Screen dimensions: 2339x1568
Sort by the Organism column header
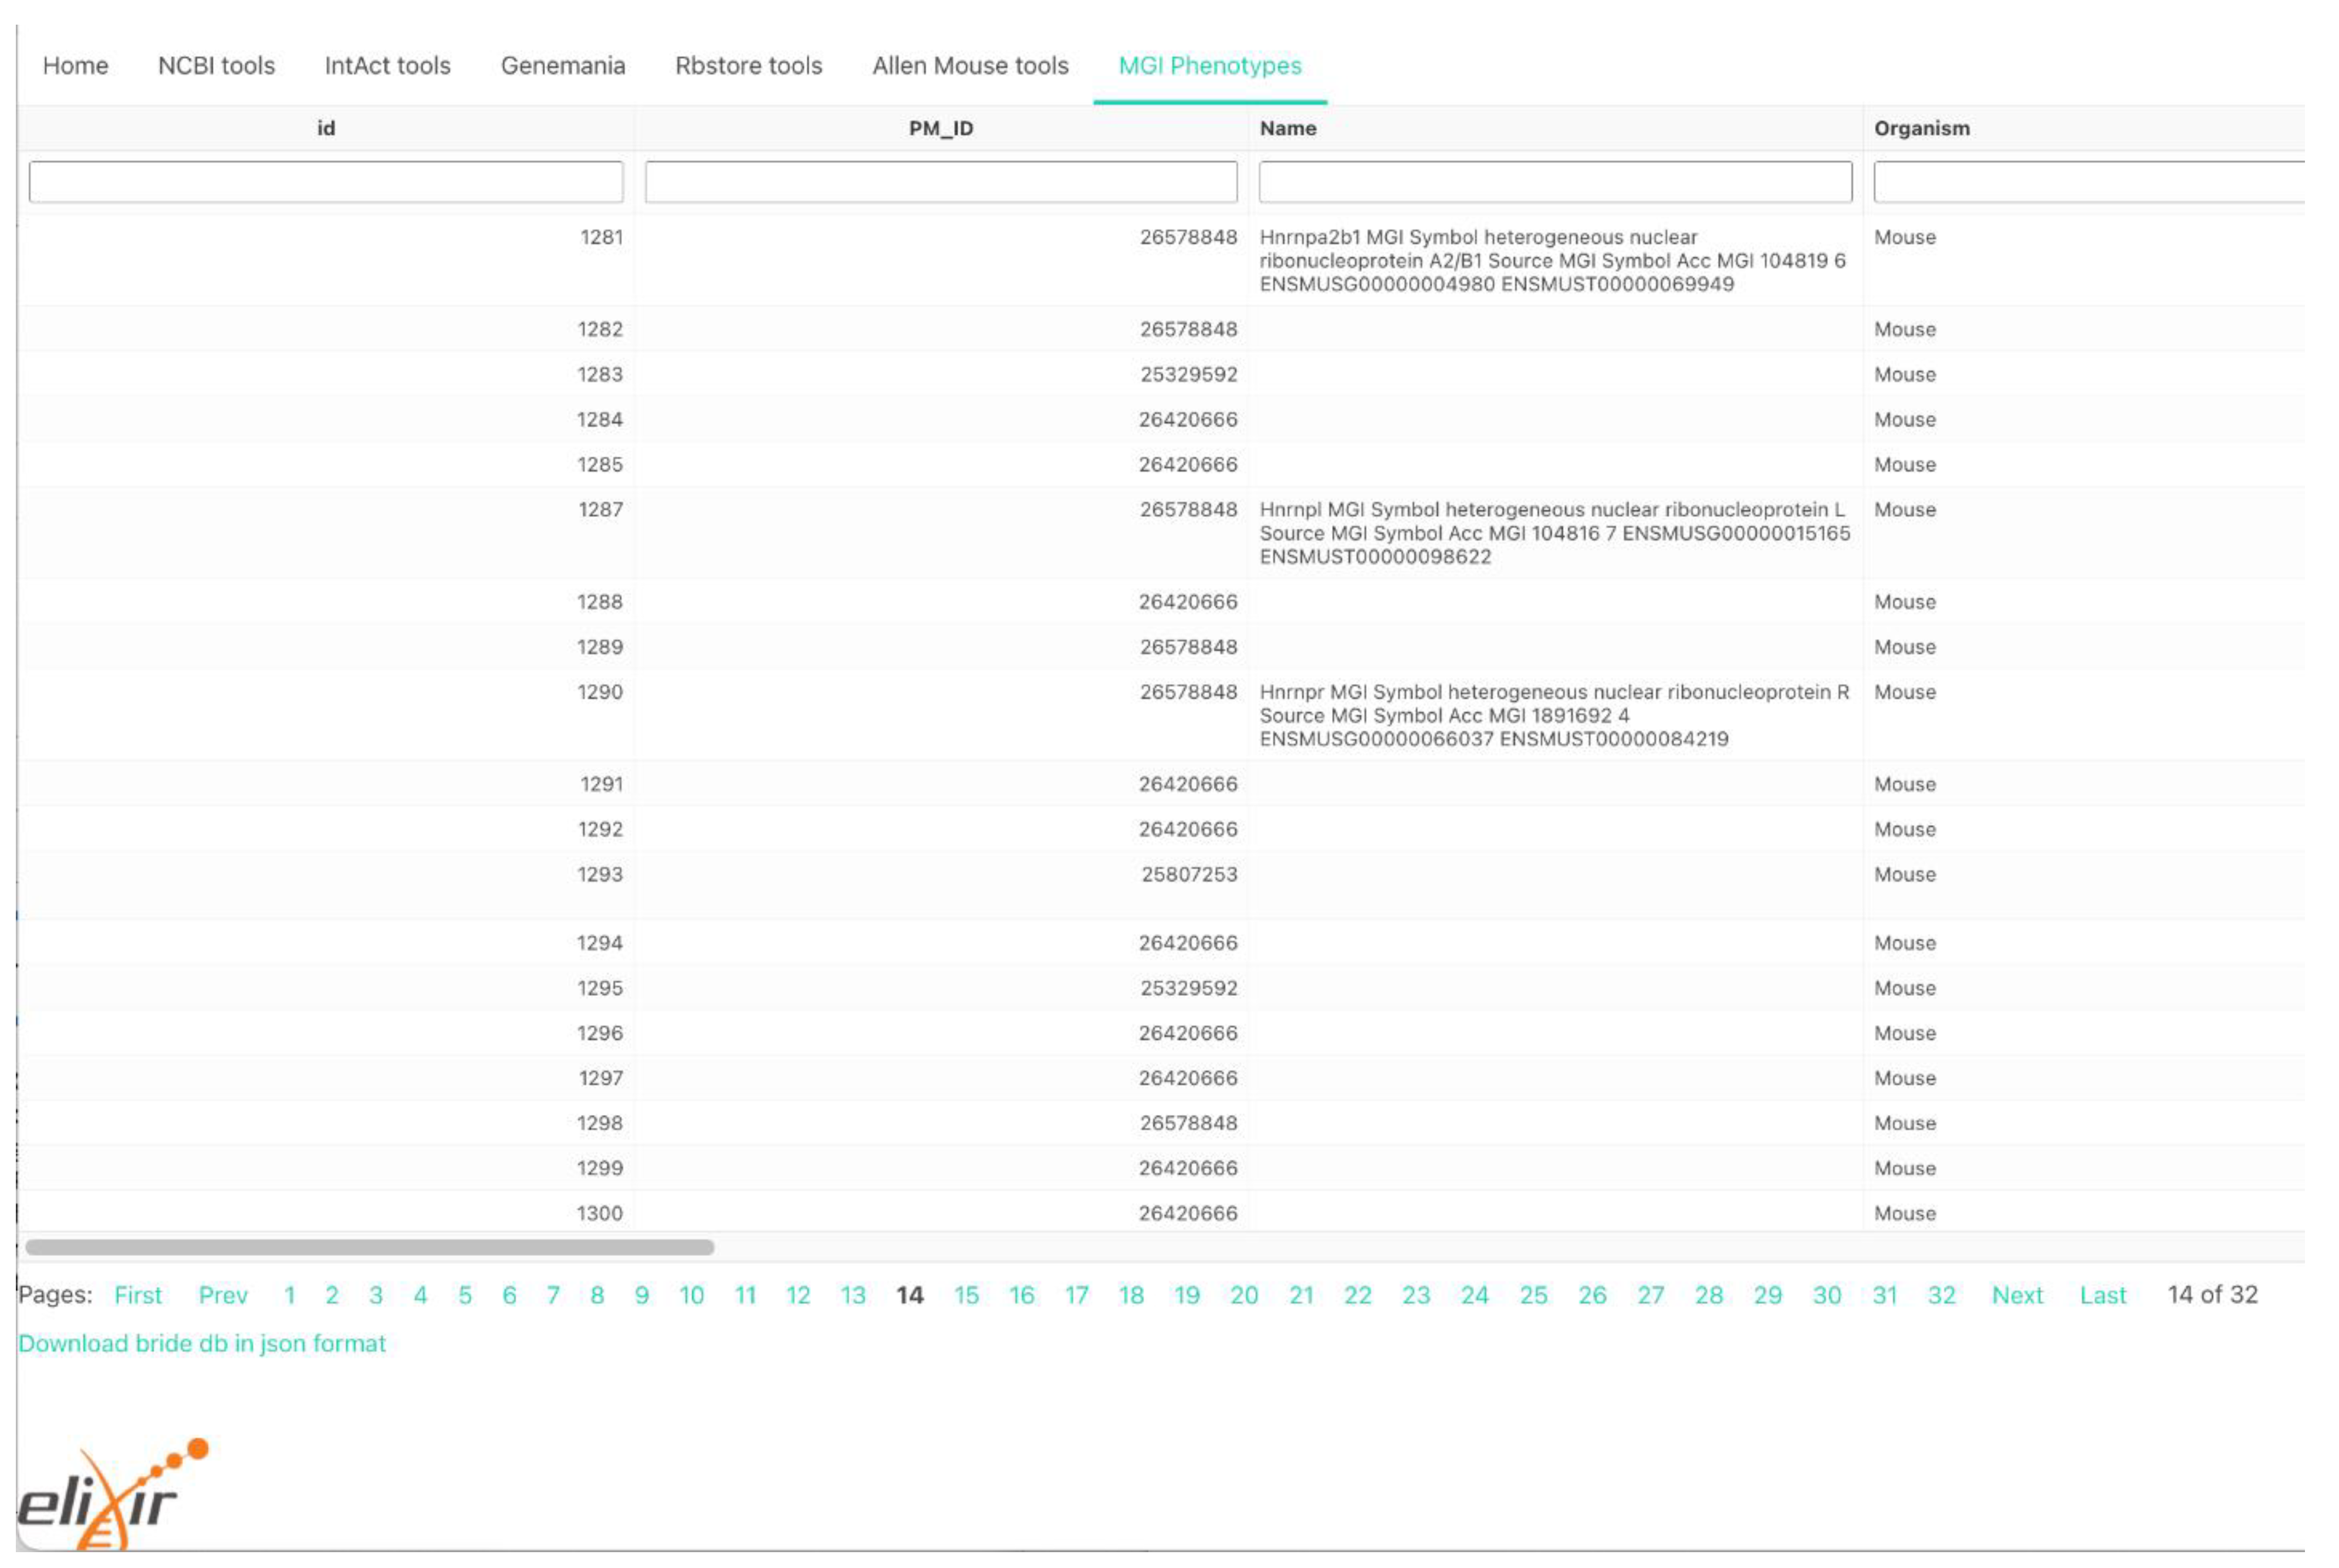(1921, 129)
